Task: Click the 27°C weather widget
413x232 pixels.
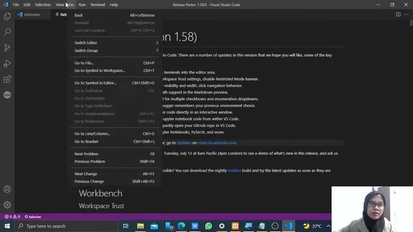Action: click(x=312, y=226)
